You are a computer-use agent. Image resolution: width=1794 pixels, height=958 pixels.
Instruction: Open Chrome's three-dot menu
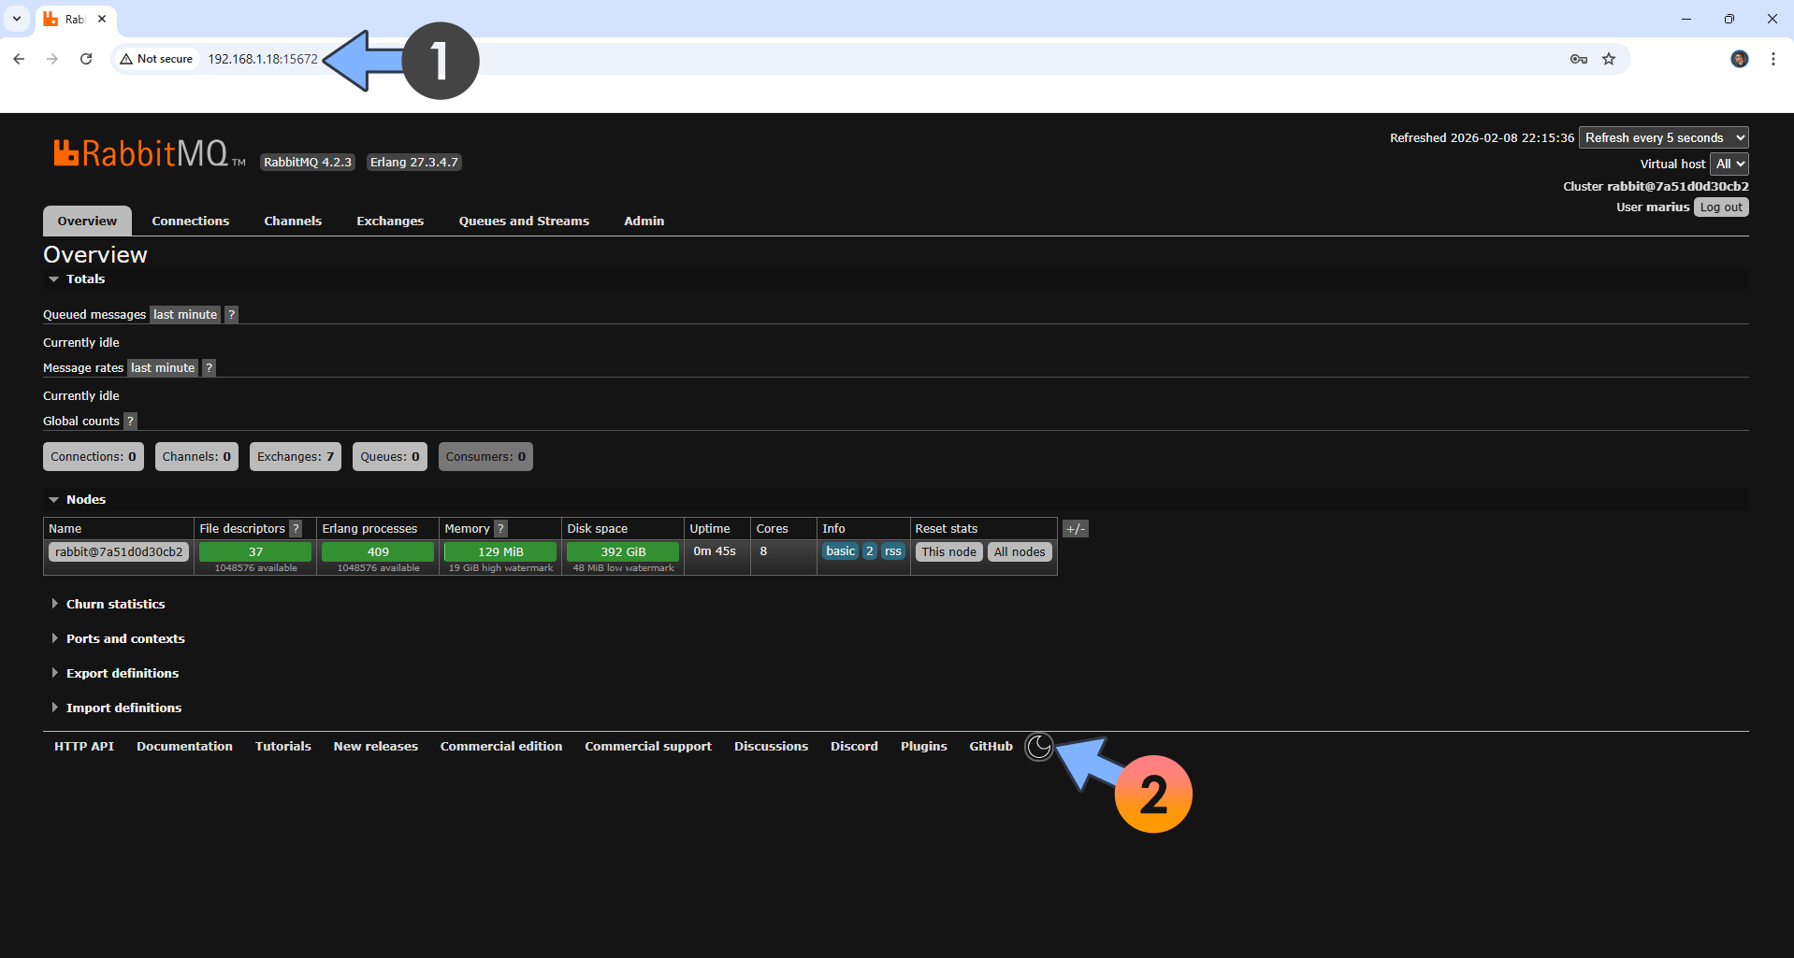1772,59
